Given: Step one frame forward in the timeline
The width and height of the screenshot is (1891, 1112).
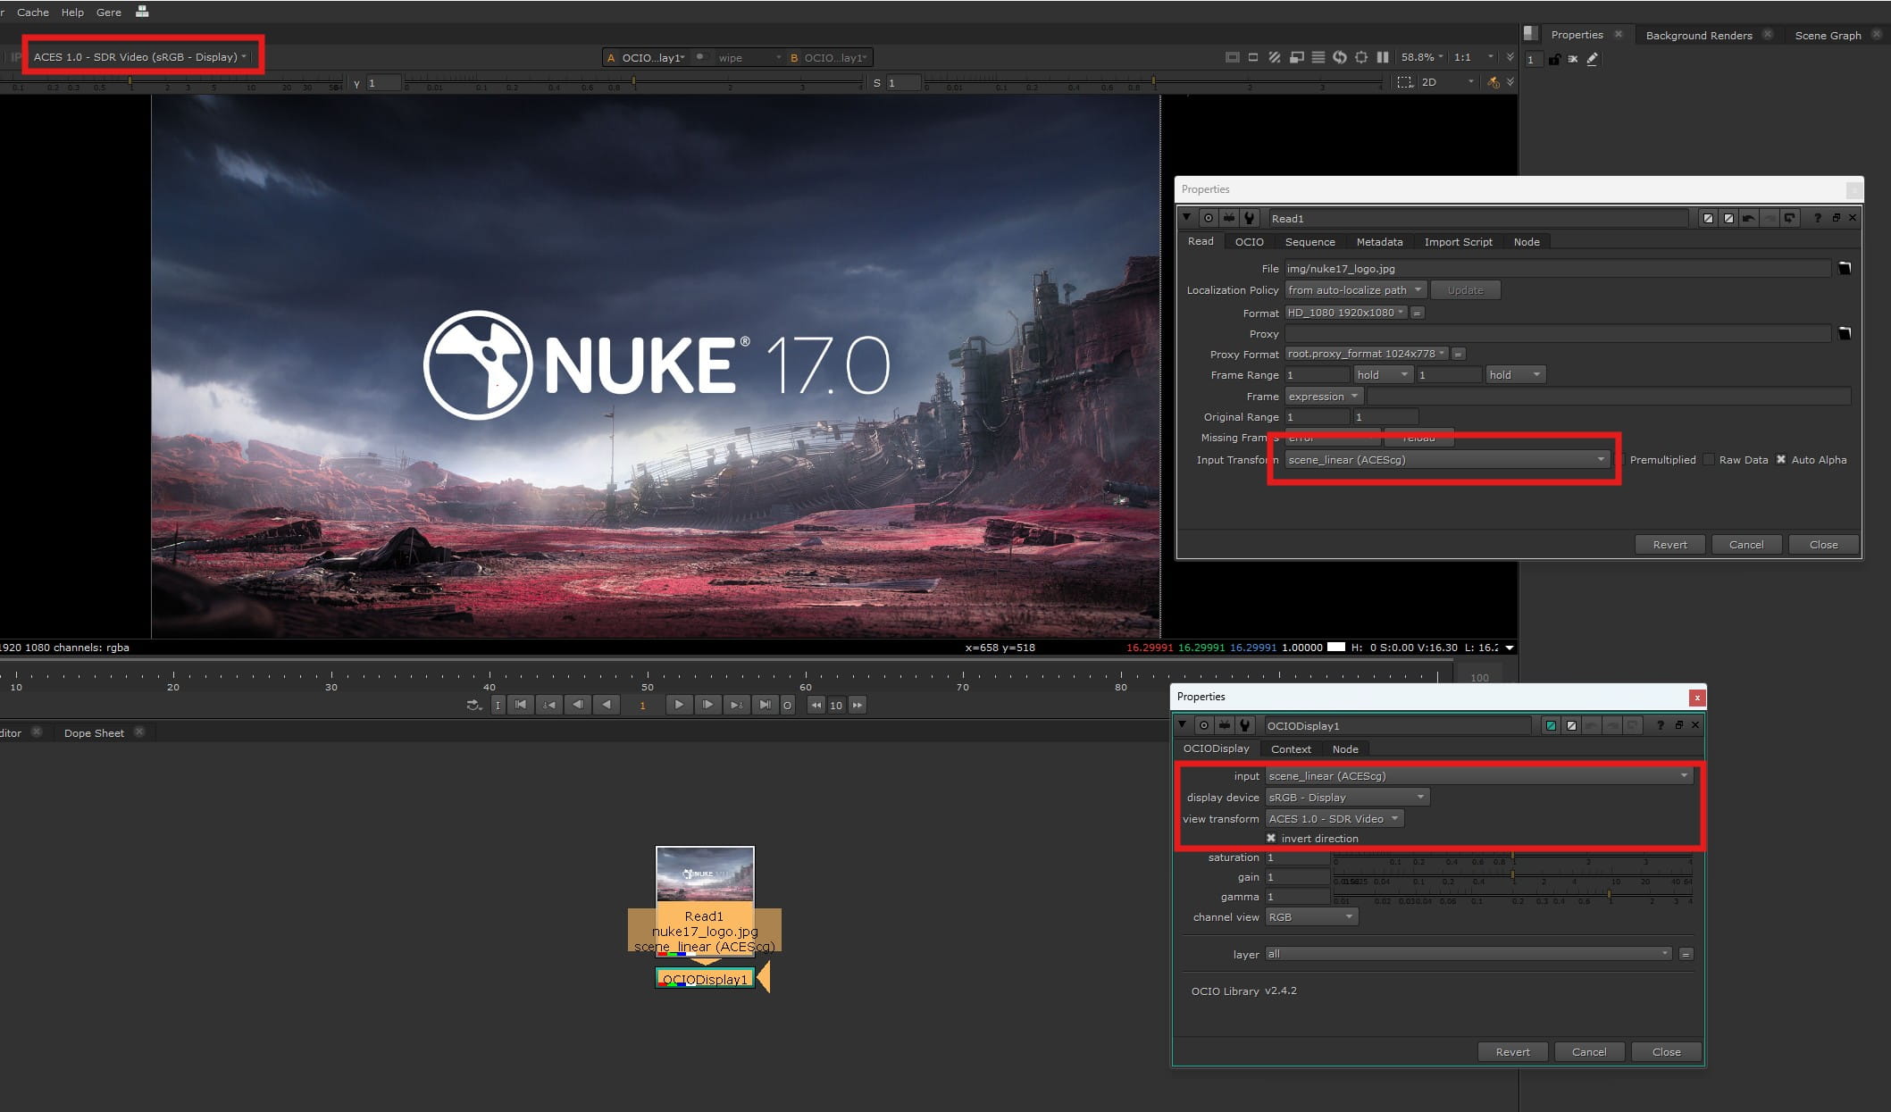Looking at the screenshot, I should click(x=707, y=705).
